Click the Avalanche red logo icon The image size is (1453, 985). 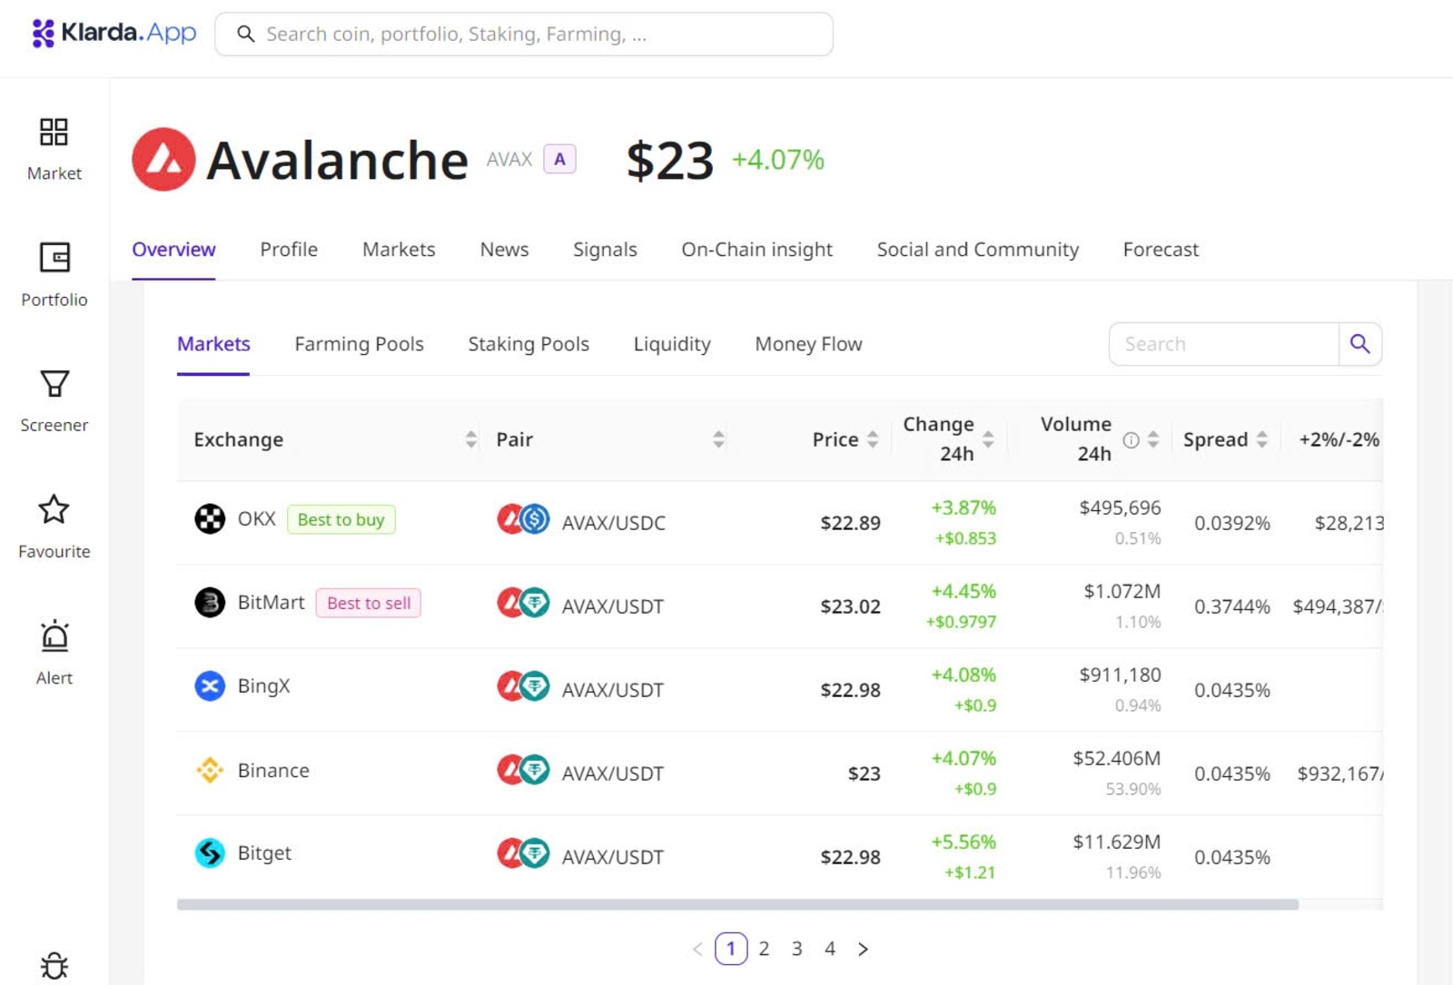(163, 160)
